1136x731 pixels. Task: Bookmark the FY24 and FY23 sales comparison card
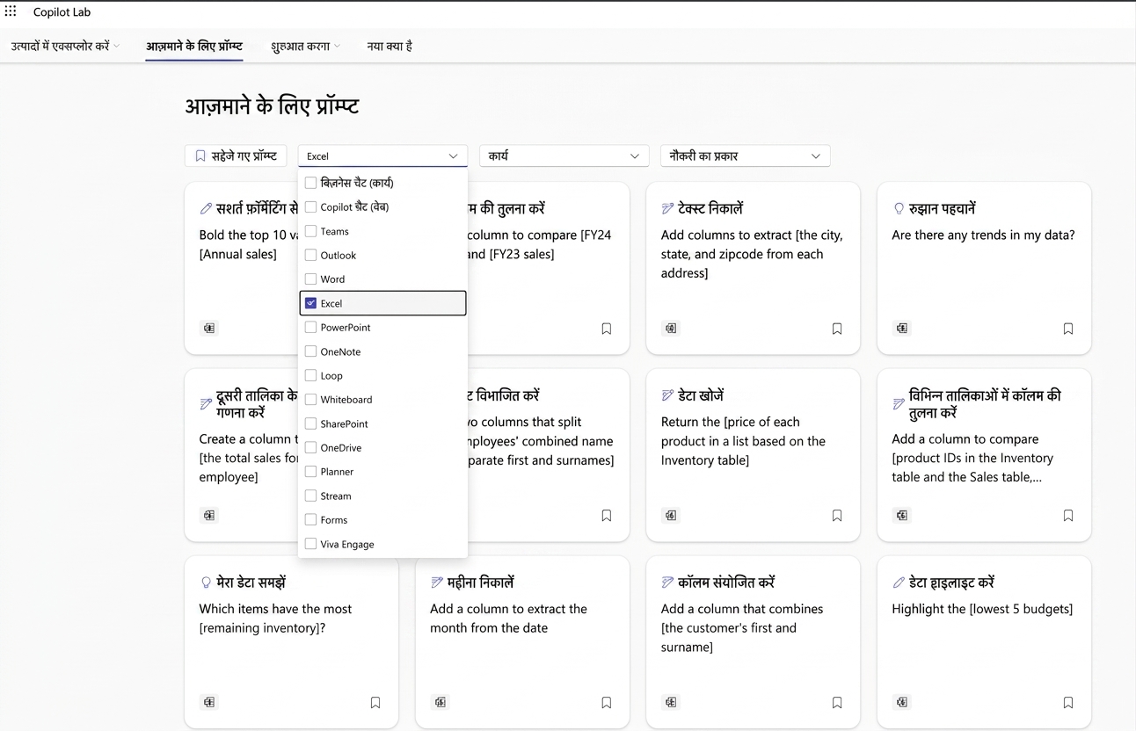point(607,329)
